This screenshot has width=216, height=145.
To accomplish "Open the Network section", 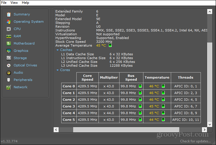I will 20,87.
